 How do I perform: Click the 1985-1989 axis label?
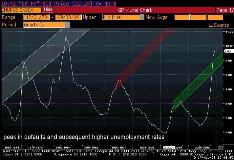coord(91,148)
